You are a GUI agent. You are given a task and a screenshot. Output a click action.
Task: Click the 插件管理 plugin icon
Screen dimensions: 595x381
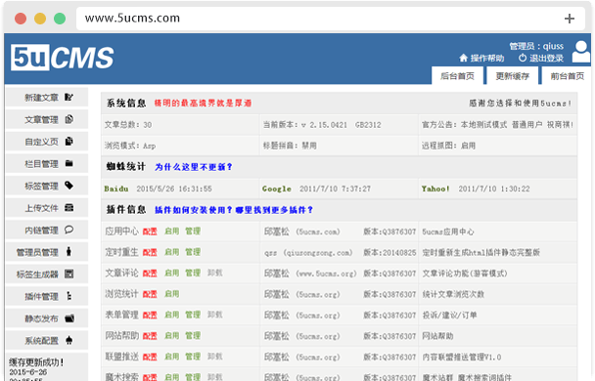[69, 296]
